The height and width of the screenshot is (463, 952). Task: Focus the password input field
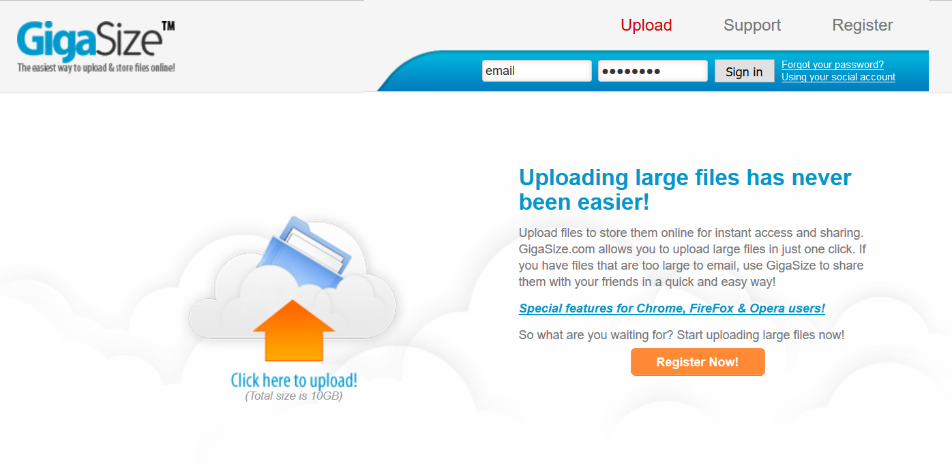pos(653,71)
